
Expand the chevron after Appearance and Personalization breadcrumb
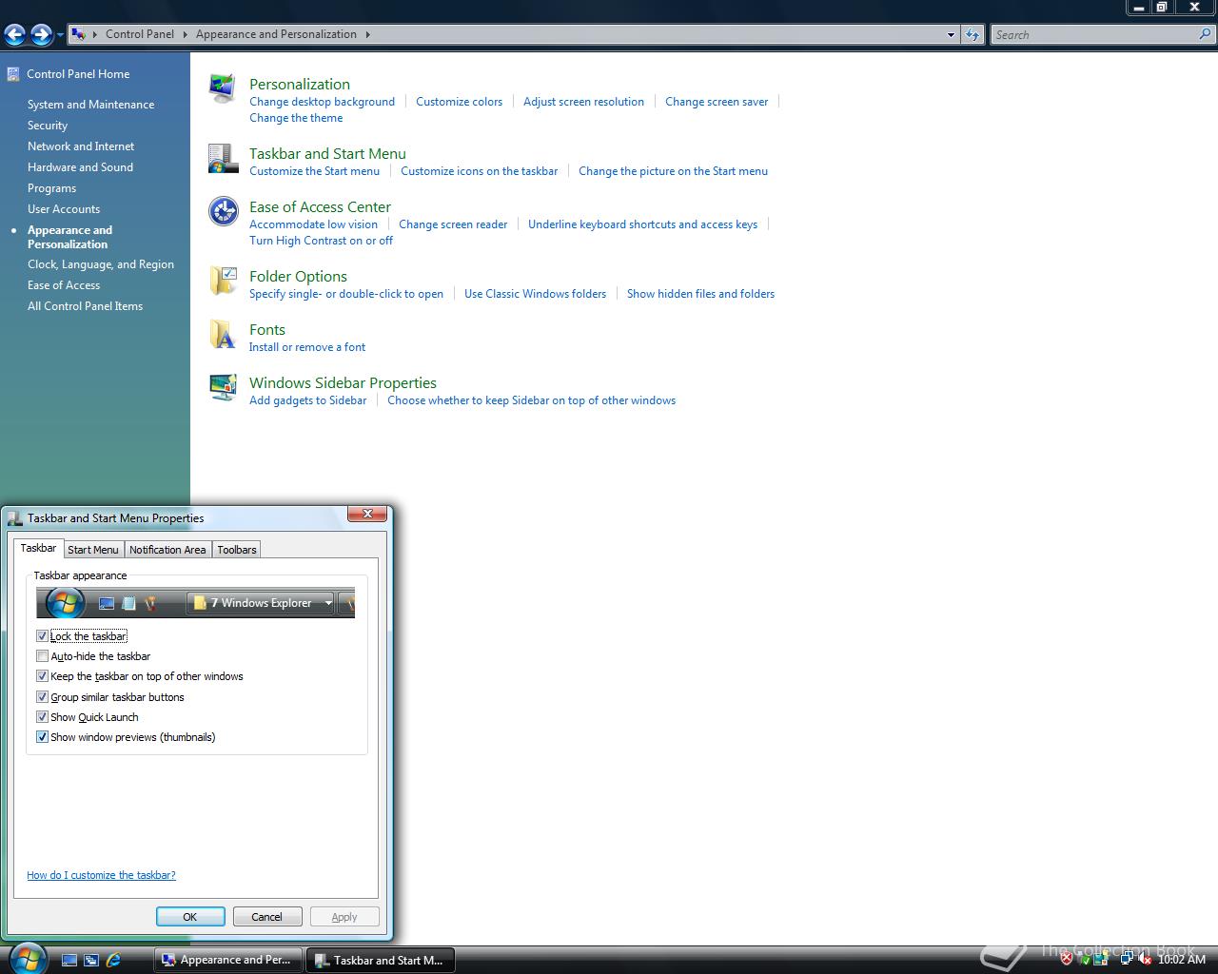tap(368, 34)
